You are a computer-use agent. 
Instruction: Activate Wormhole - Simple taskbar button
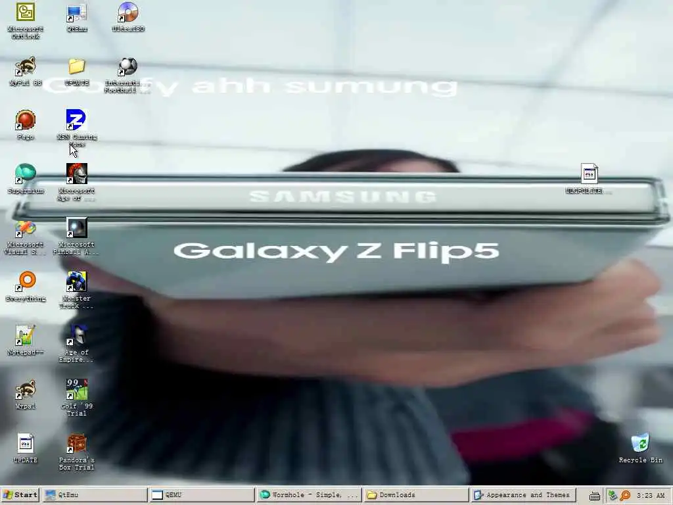309,495
